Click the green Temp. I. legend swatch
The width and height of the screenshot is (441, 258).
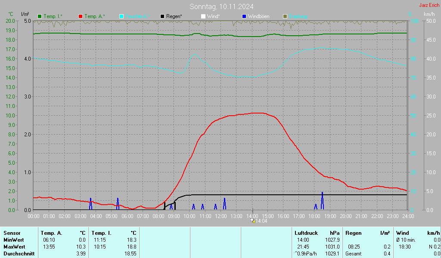pyautogui.click(x=40, y=16)
